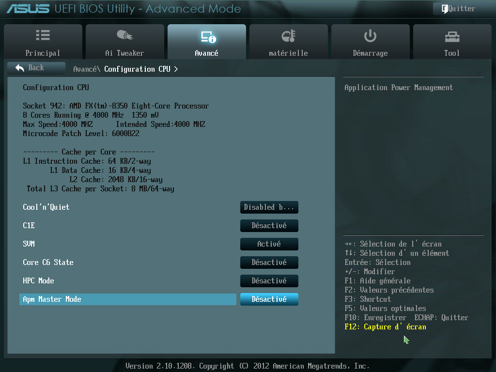
Task: Click Configuration CPU in the breadcrumb
Action: pyautogui.click(x=137, y=69)
